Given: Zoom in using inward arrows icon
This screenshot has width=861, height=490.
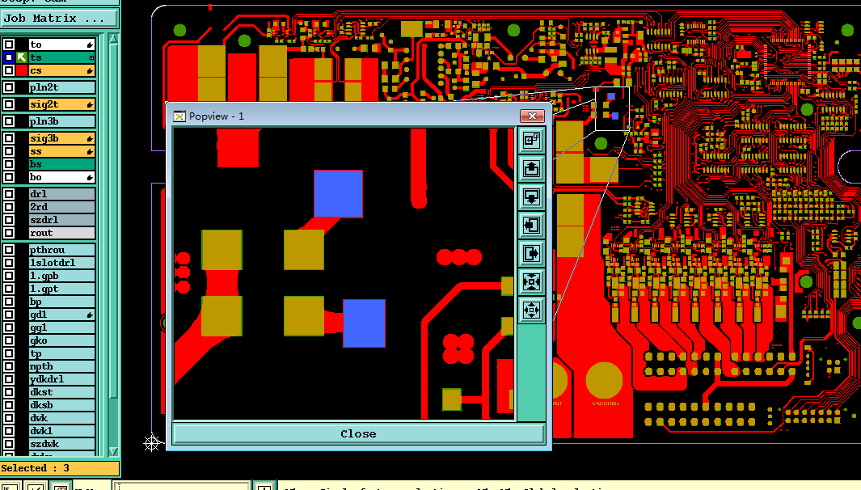Looking at the screenshot, I should 531,282.
